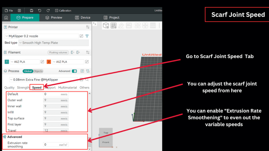Click the Auto orient toolbar icon

click(x=121, y=26)
